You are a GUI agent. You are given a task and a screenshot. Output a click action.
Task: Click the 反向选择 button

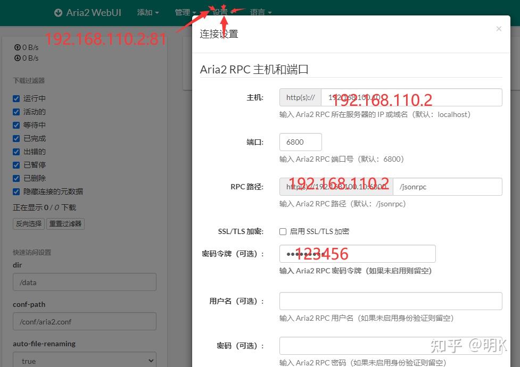28,223
